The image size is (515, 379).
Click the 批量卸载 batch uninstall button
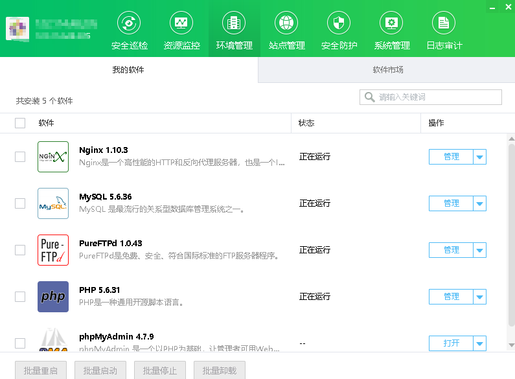[x=220, y=370]
